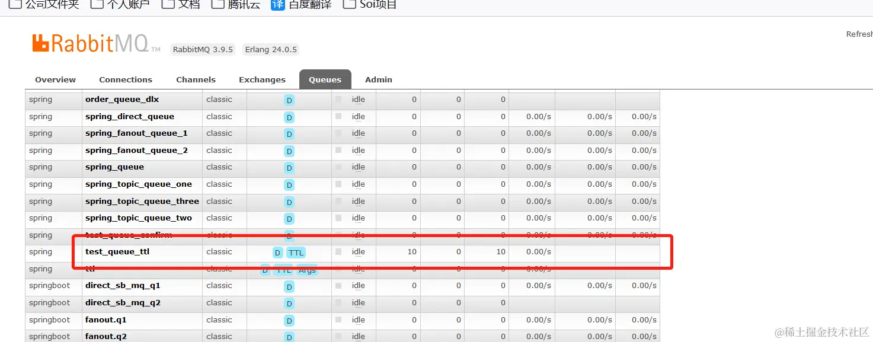The height and width of the screenshot is (342, 873).
Task: Click the D badge for order_queue_dlx
Action: (289, 100)
